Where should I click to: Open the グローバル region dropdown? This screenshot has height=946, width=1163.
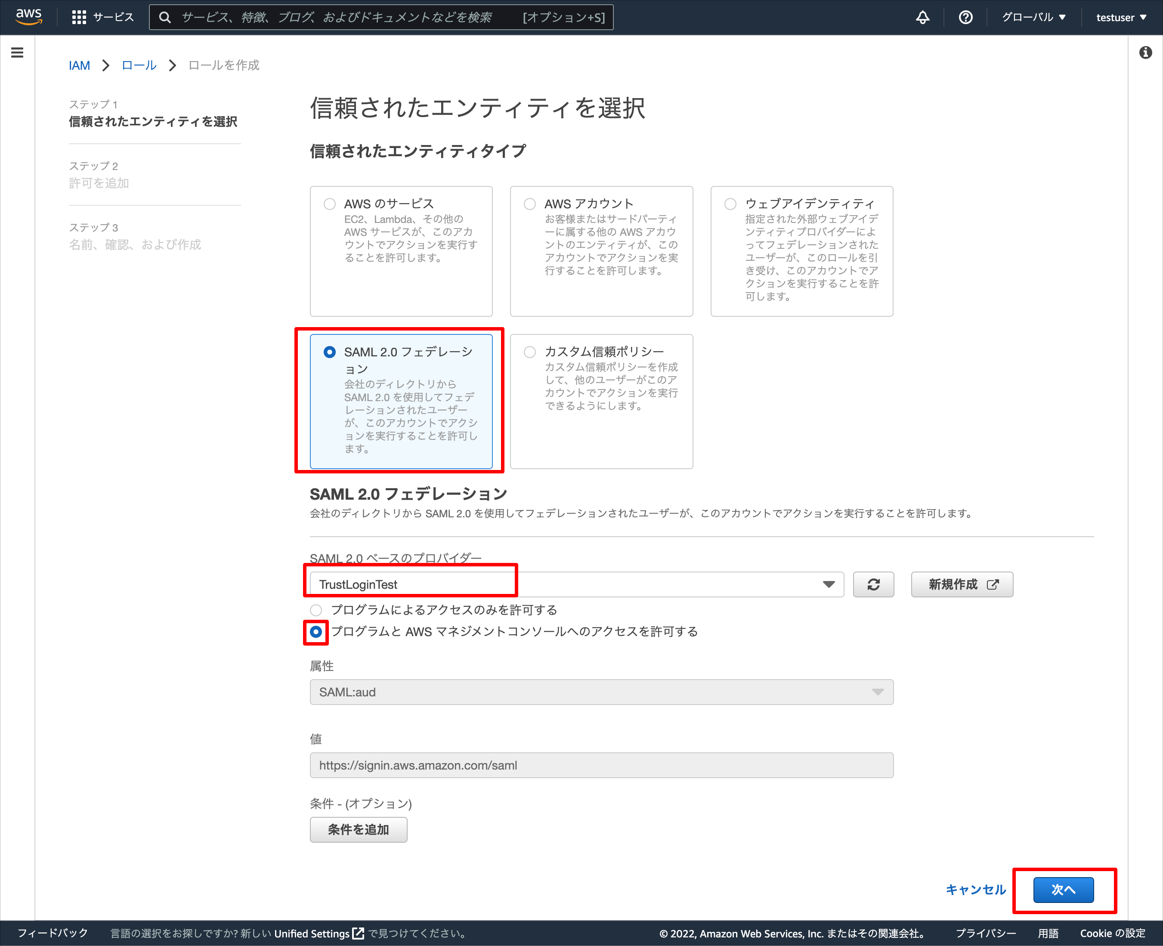point(1033,18)
